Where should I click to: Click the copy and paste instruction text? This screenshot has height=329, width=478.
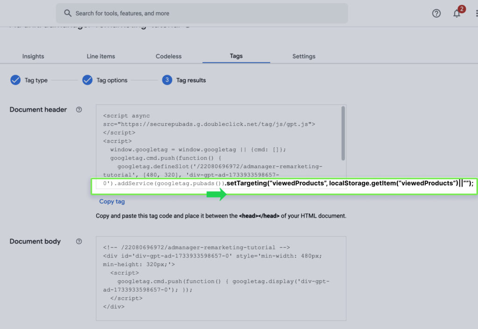(x=221, y=216)
